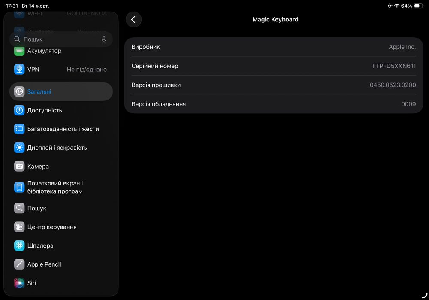This screenshot has height=300, width=429.
Task: Tap the Шпалера wallpaper flower icon
Action: [x=19, y=245]
